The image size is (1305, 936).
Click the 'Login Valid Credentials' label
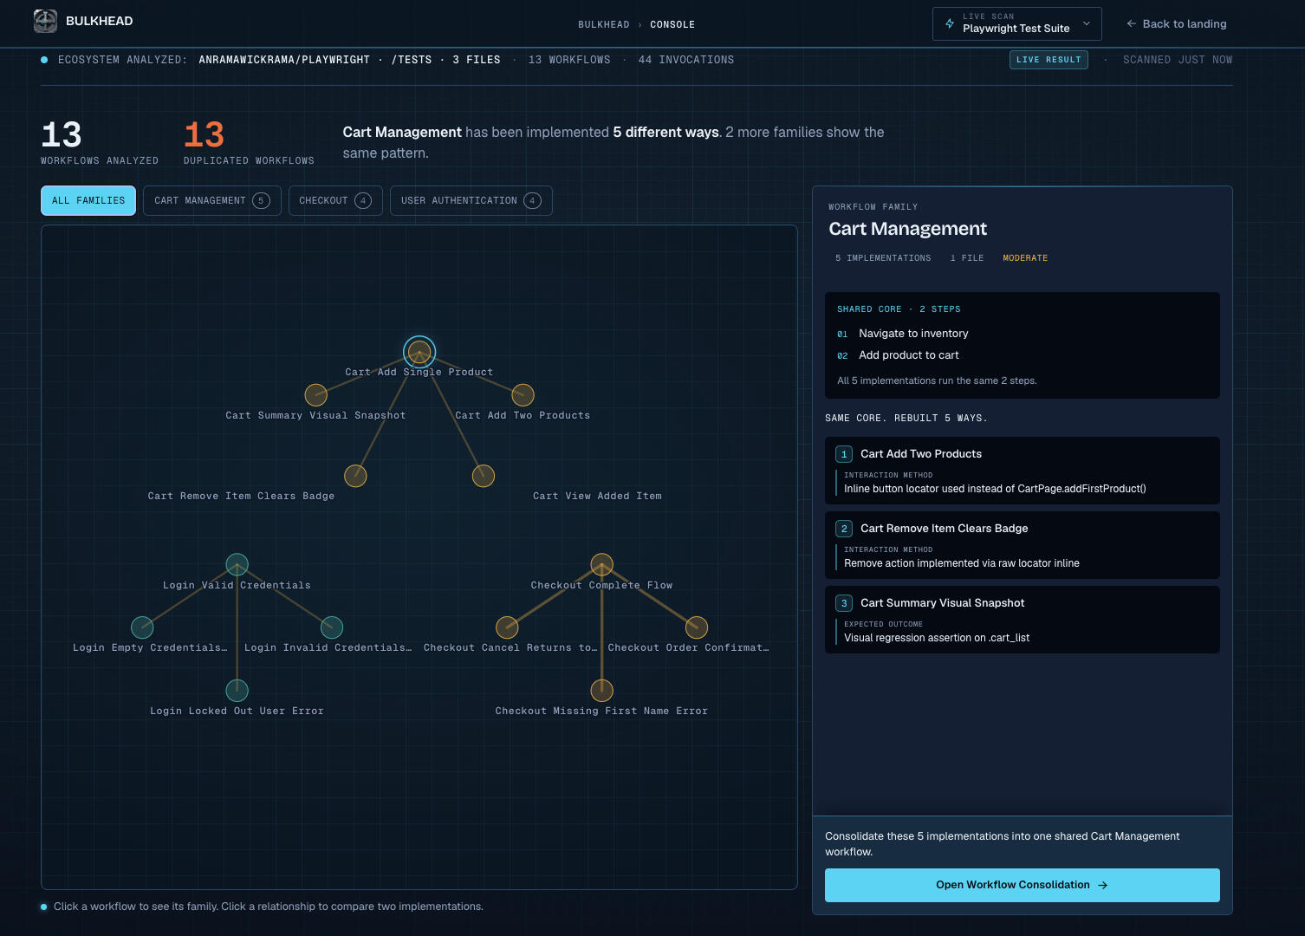click(237, 586)
